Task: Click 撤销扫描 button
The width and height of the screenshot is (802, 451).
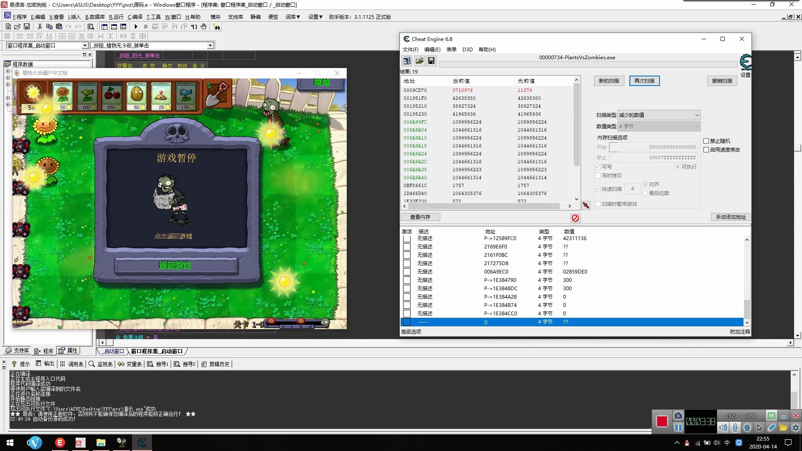Action: (x=722, y=81)
